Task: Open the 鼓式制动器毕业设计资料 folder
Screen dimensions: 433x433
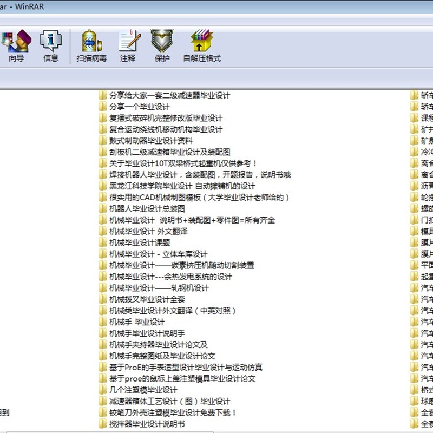Action: point(152,140)
